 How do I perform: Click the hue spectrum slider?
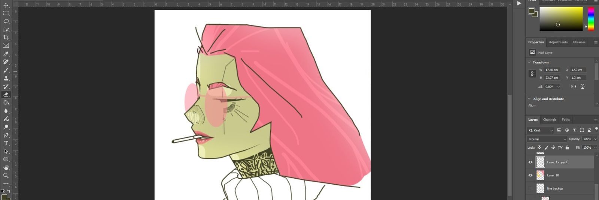(591, 19)
